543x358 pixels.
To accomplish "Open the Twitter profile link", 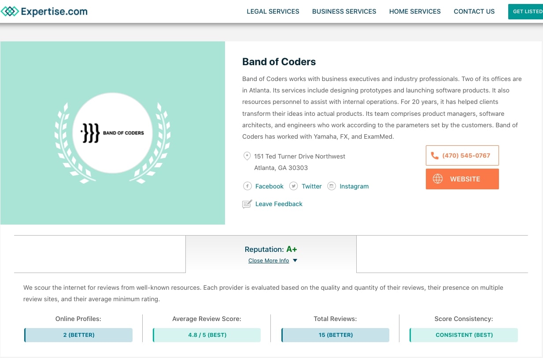I will point(311,186).
